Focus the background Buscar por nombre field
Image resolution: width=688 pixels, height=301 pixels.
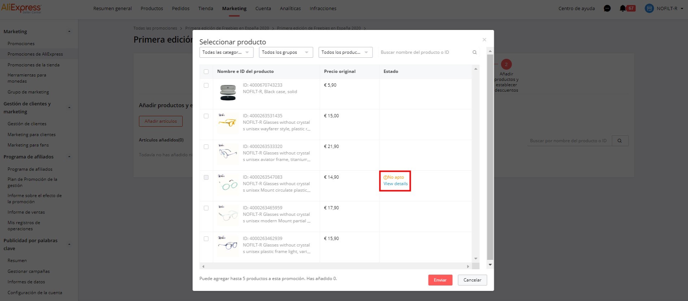click(570, 141)
